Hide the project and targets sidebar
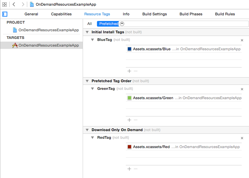Viewport: 249px width, 178px height. 5,14
